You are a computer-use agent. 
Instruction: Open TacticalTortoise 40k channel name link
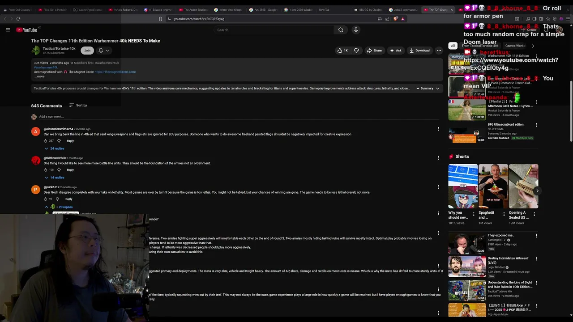[59, 49]
